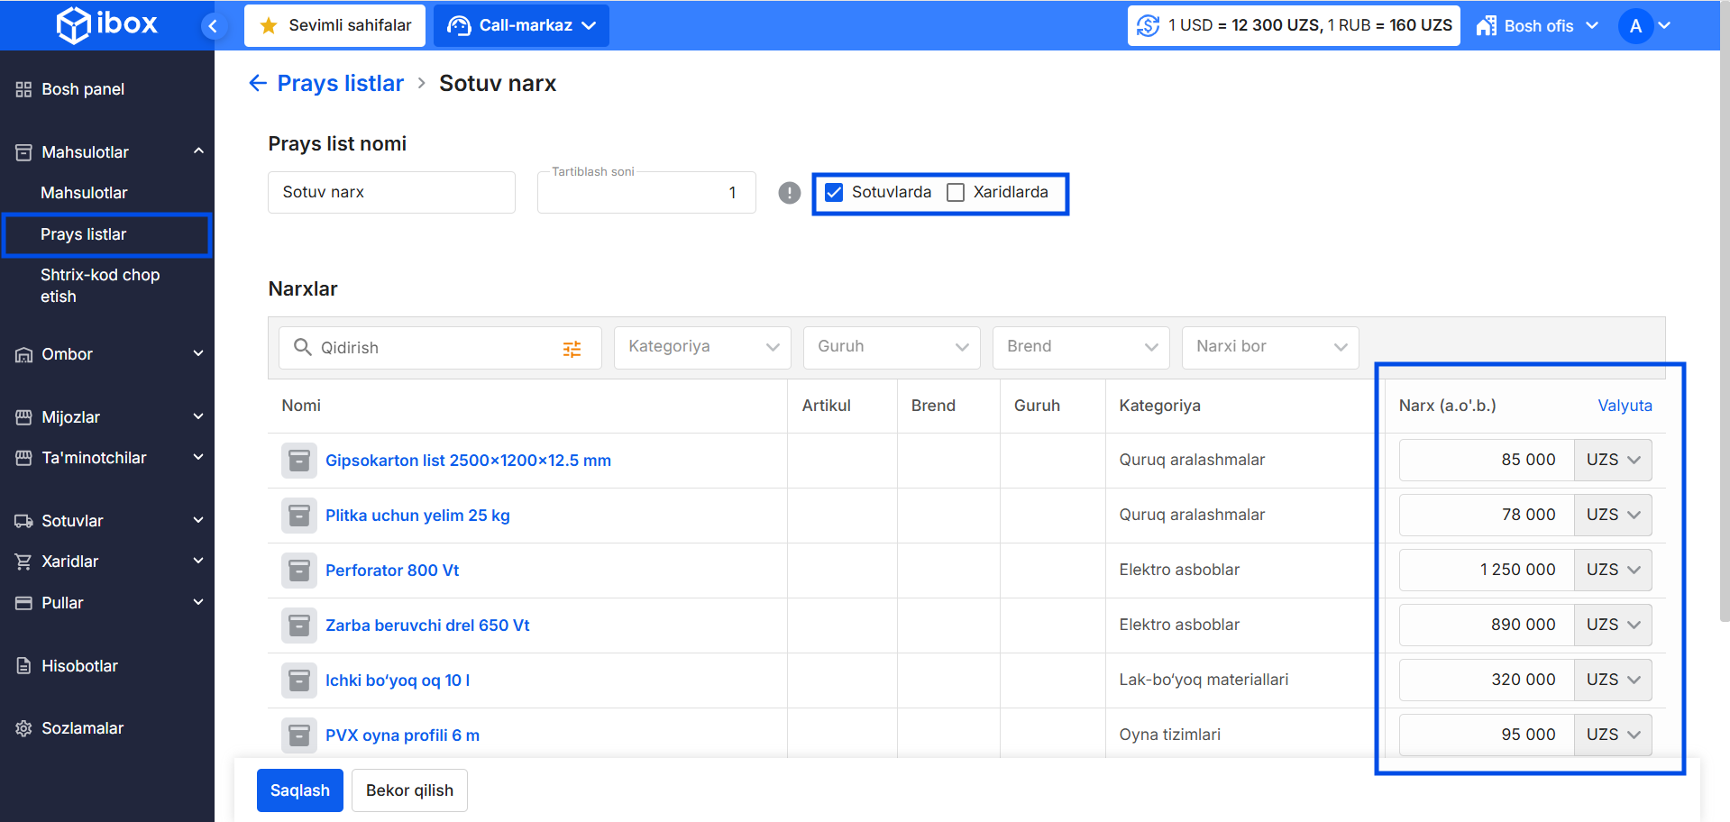The width and height of the screenshot is (1730, 822).
Task: Click the Qidirish search field
Action: (x=433, y=348)
